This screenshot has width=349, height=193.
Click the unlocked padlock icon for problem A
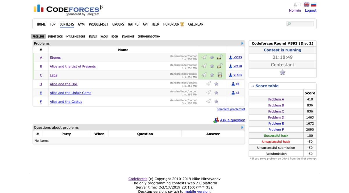[220, 57]
